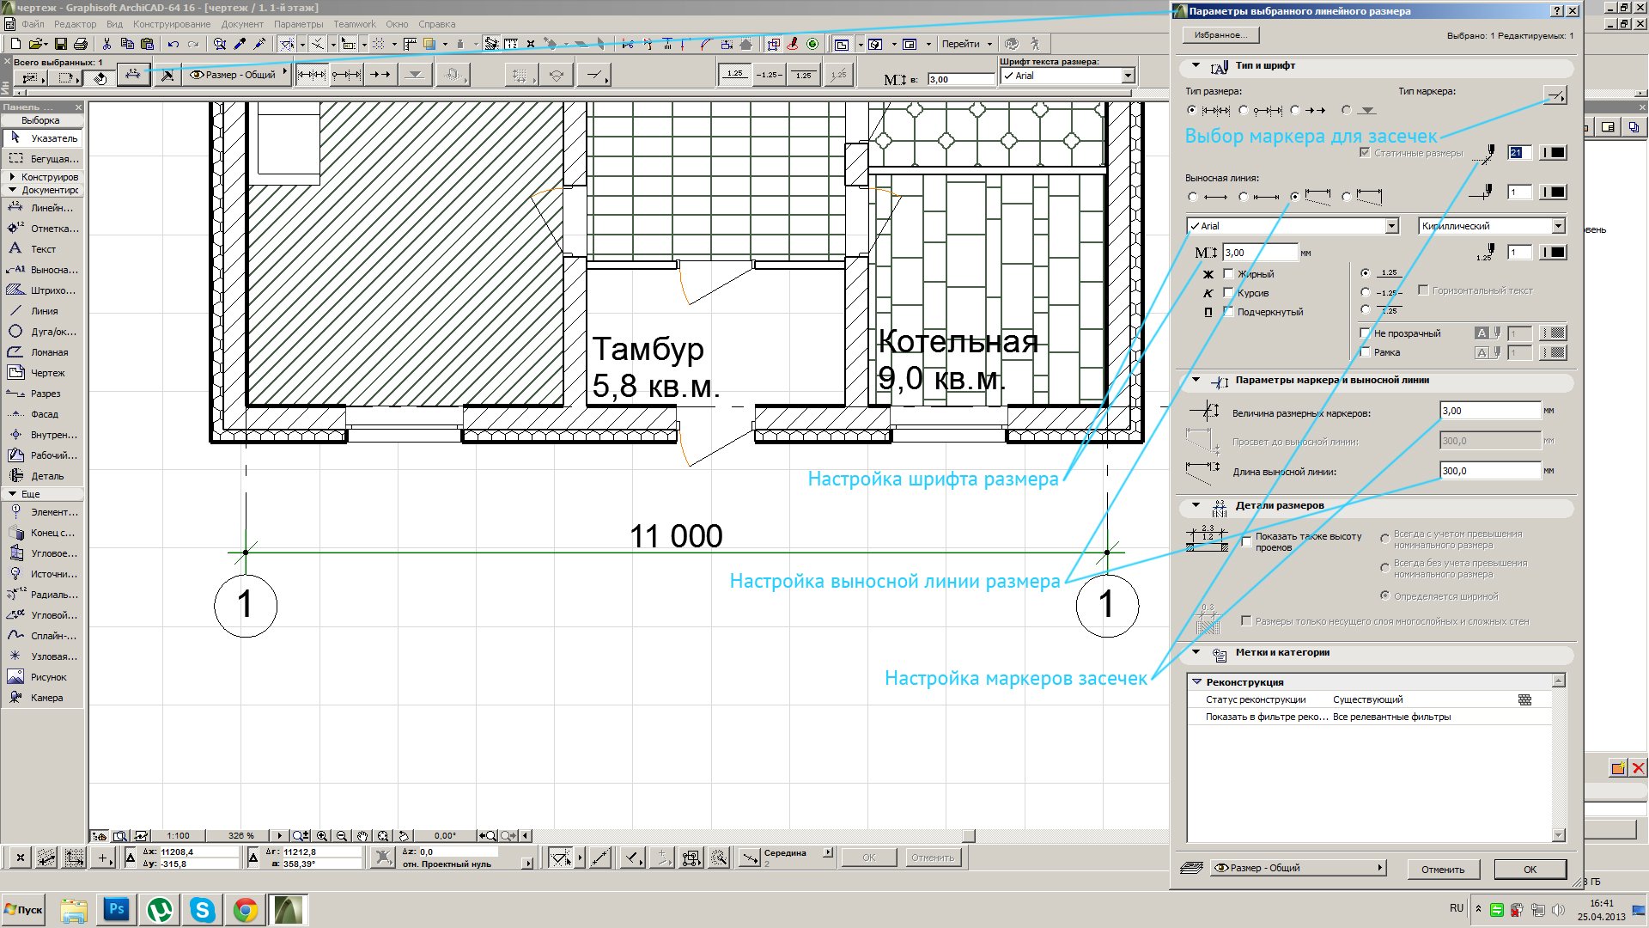Open the Кириллический encoding dropdown
Viewport: 1649px width, 928px height.
(1492, 226)
